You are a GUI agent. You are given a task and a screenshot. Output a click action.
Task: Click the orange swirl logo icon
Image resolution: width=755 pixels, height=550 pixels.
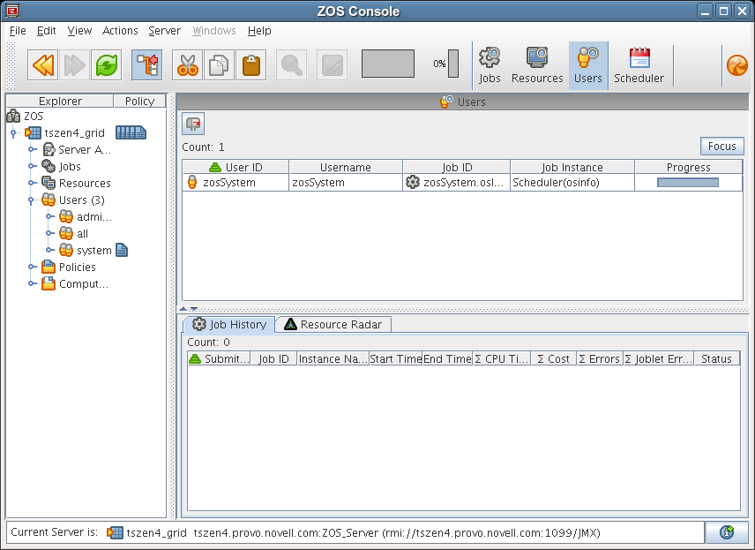pyautogui.click(x=737, y=65)
